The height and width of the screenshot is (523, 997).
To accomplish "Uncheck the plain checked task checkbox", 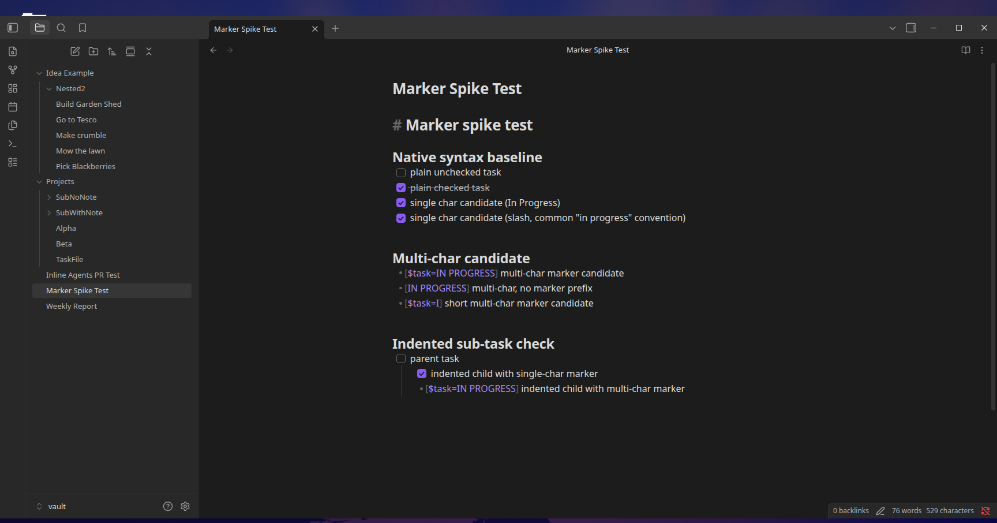I will point(401,188).
